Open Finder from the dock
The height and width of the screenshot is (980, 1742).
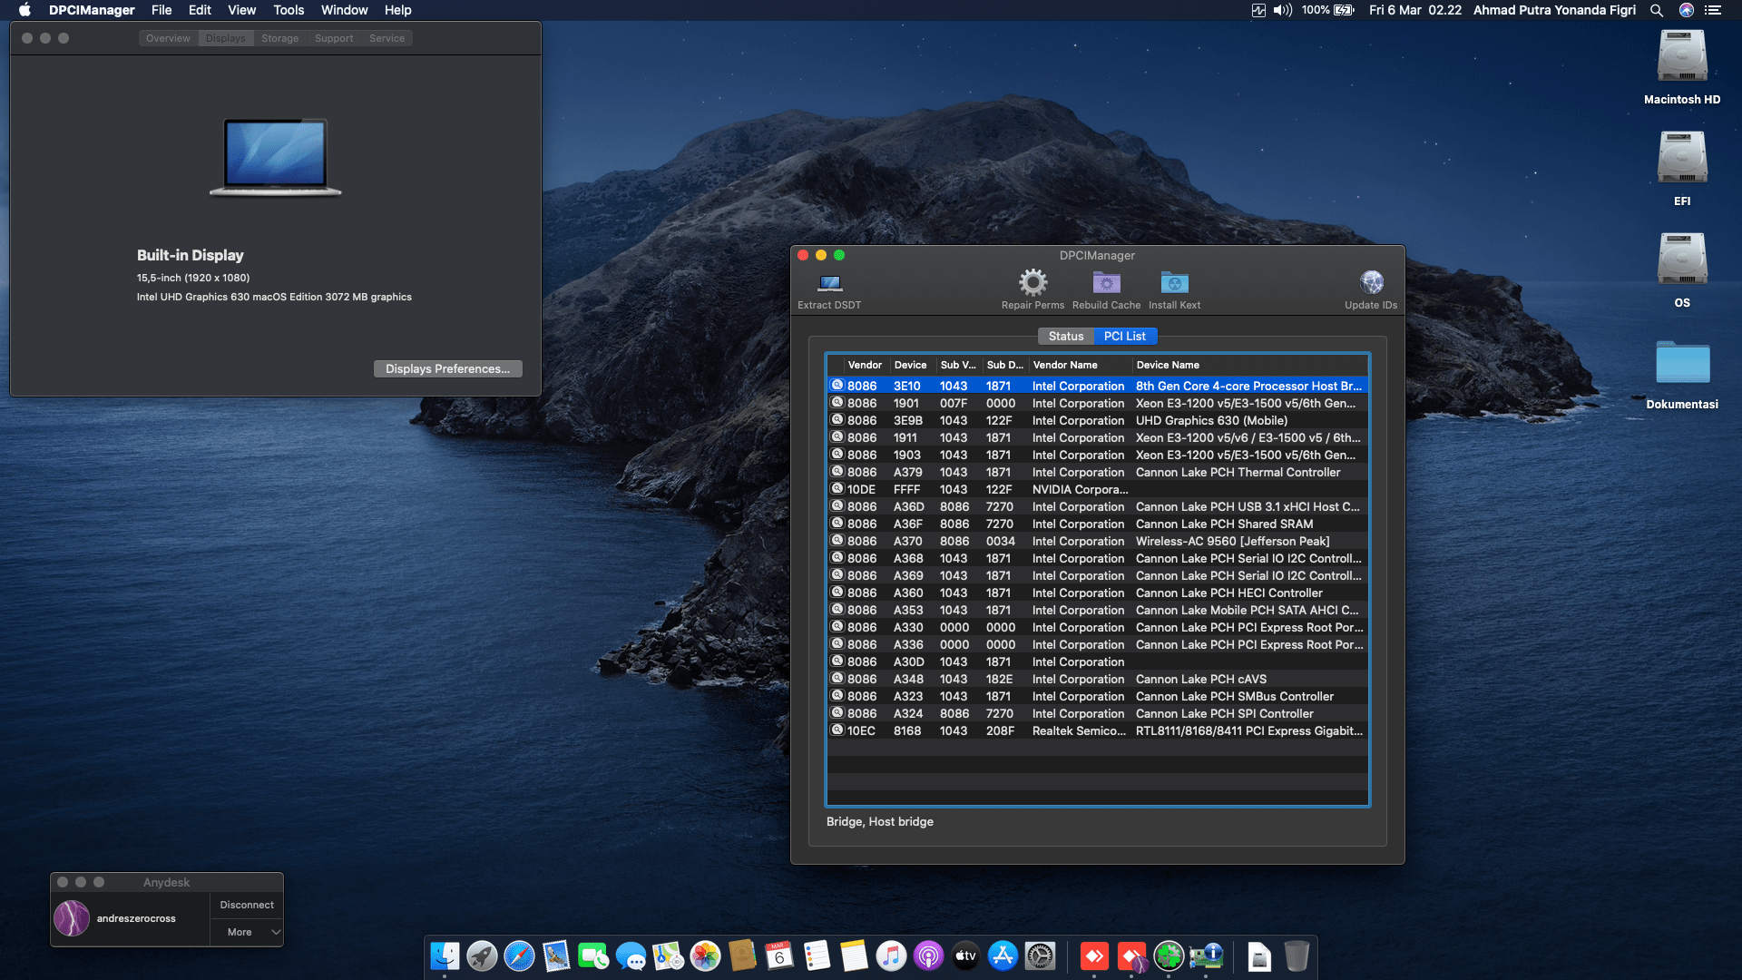tap(445, 955)
